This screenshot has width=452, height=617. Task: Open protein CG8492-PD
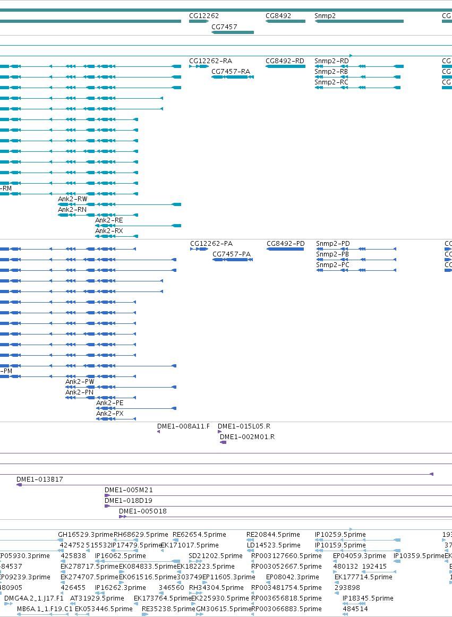pos(286,244)
